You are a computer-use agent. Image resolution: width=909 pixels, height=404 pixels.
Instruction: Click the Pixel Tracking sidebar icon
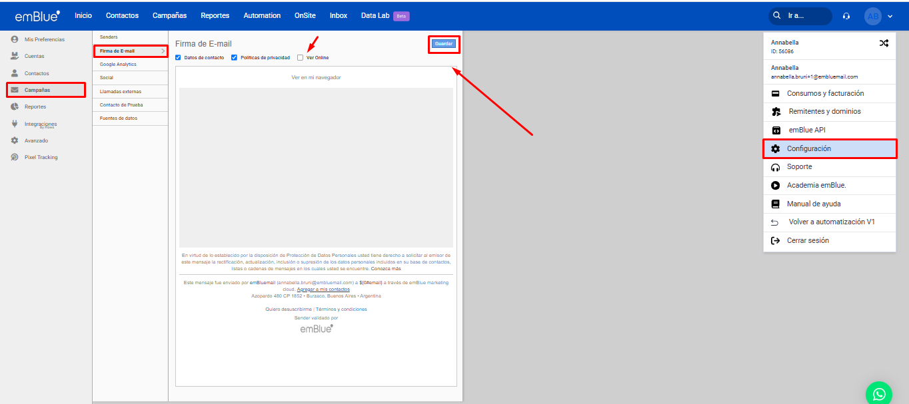(x=15, y=158)
